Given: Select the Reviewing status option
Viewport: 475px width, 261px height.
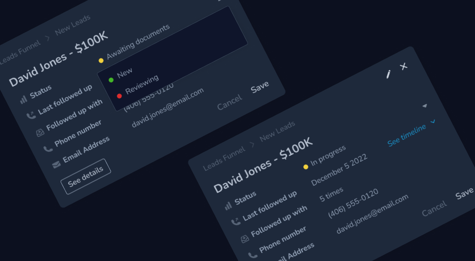Looking at the screenshot, I should click(x=142, y=84).
